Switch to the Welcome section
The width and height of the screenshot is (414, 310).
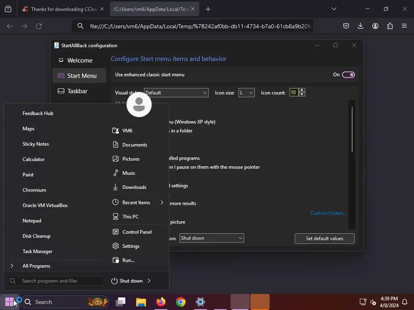coord(79,61)
